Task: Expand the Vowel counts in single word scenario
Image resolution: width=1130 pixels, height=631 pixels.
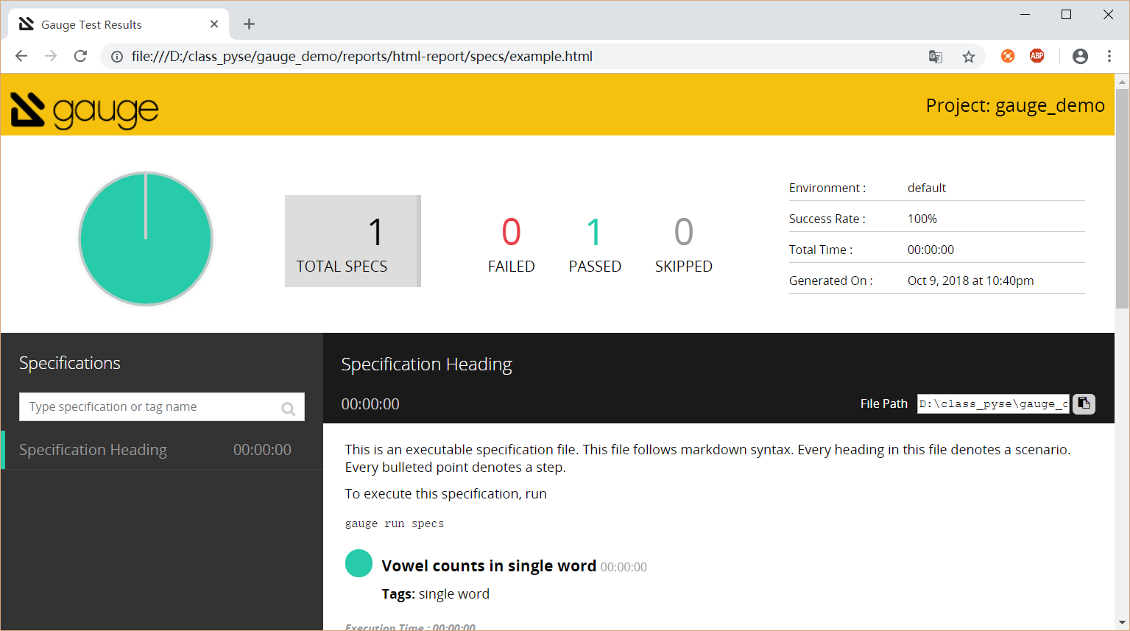Action: 489,565
